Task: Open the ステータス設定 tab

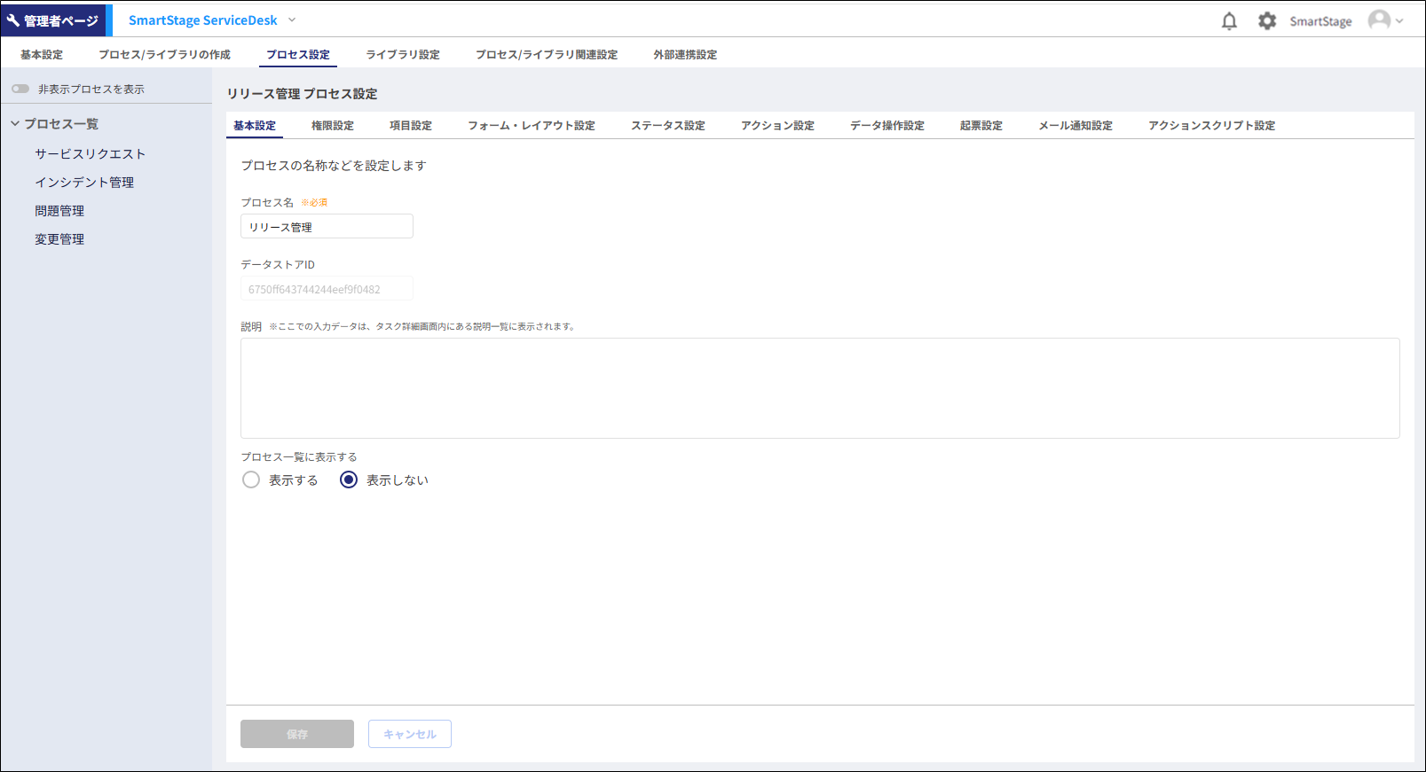Action: click(667, 126)
